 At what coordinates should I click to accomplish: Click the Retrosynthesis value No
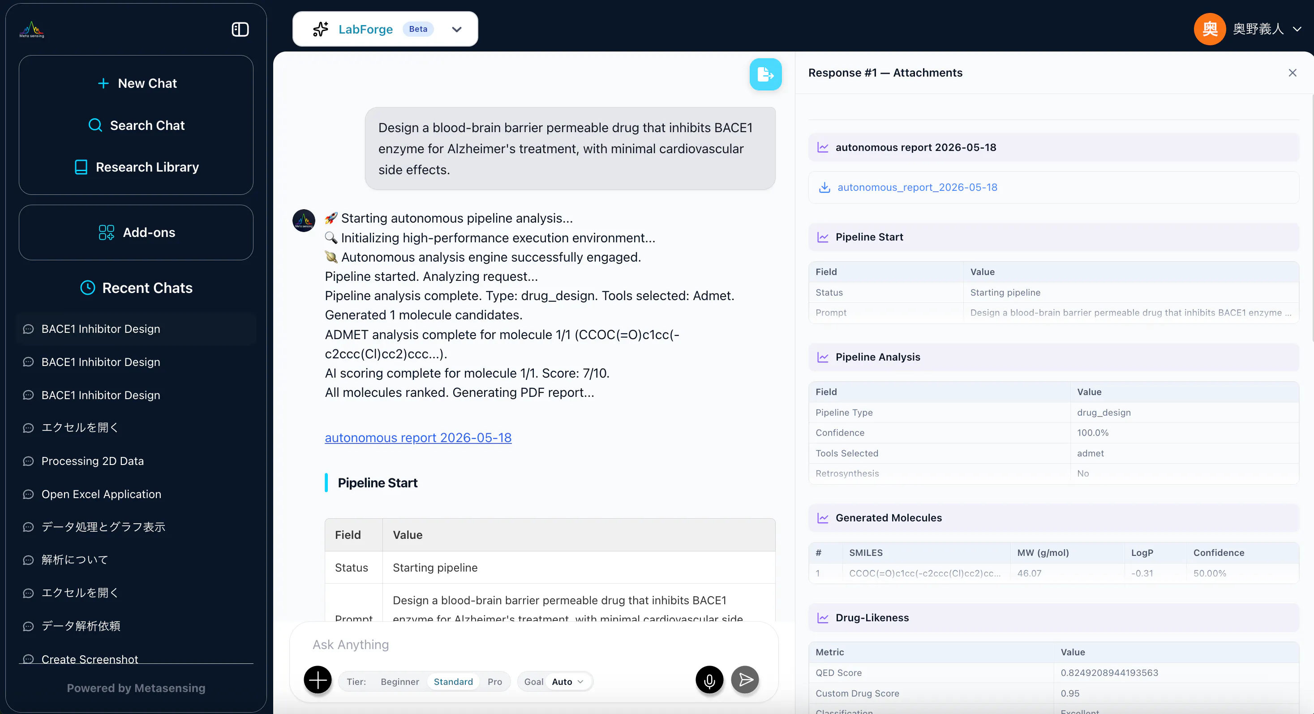click(x=1082, y=473)
